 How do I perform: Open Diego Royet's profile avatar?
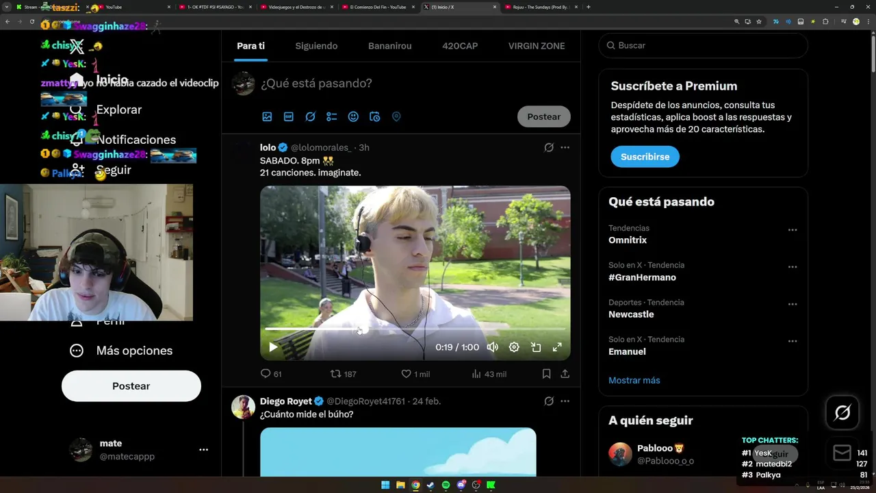click(243, 407)
